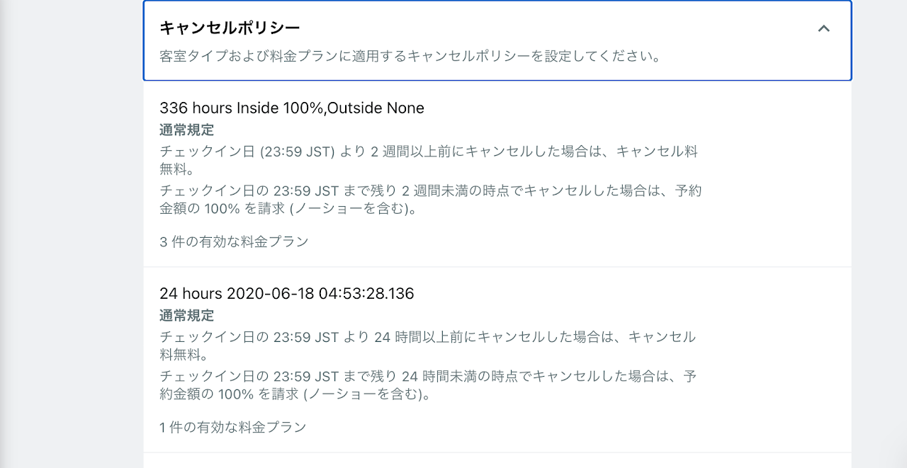Click the キャンセルポリシーを設定してください description text
This screenshot has height=468, width=907.
tap(410, 57)
